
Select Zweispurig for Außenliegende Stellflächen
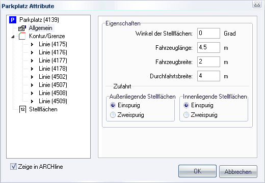113,115
